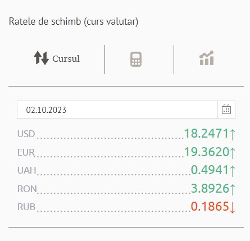The width and height of the screenshot is (250, 241).
Task: Click the green up arrow beside EUR rate
Action: (233, 152)
